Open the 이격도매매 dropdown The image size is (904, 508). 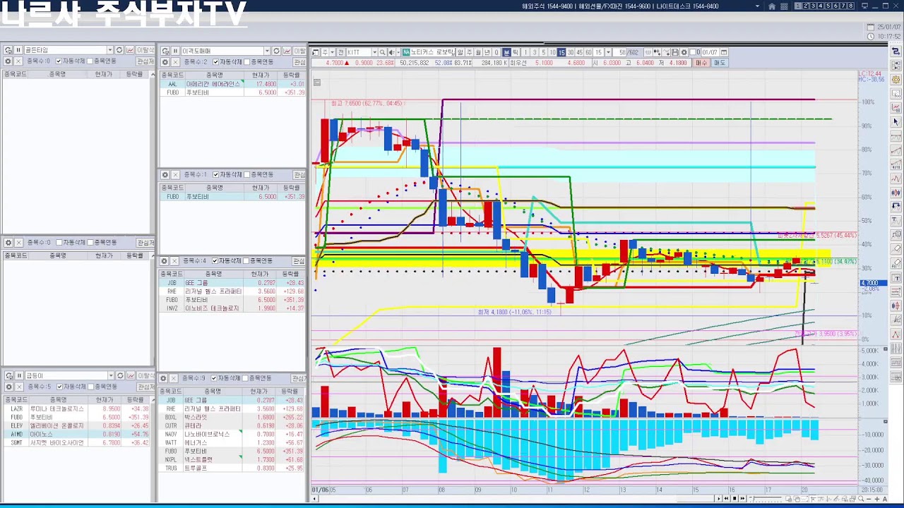pyautogui.click(x=267, y=51)
